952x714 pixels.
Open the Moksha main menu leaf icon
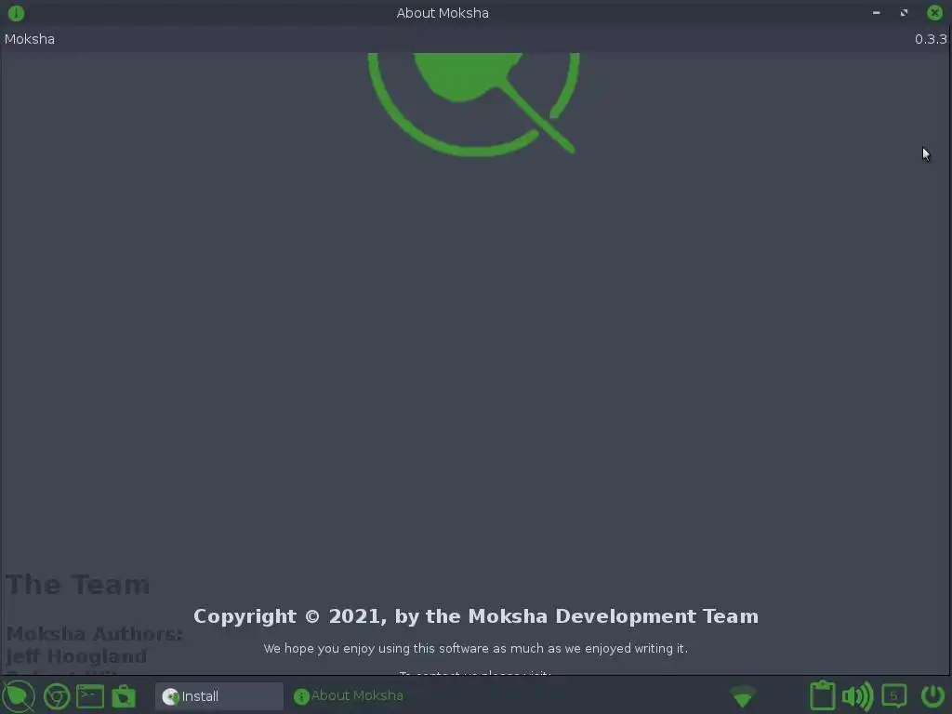(19, 696)
